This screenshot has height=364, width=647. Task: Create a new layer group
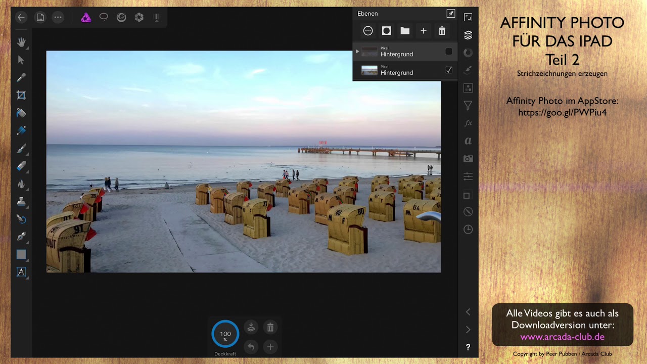point(405,31)
